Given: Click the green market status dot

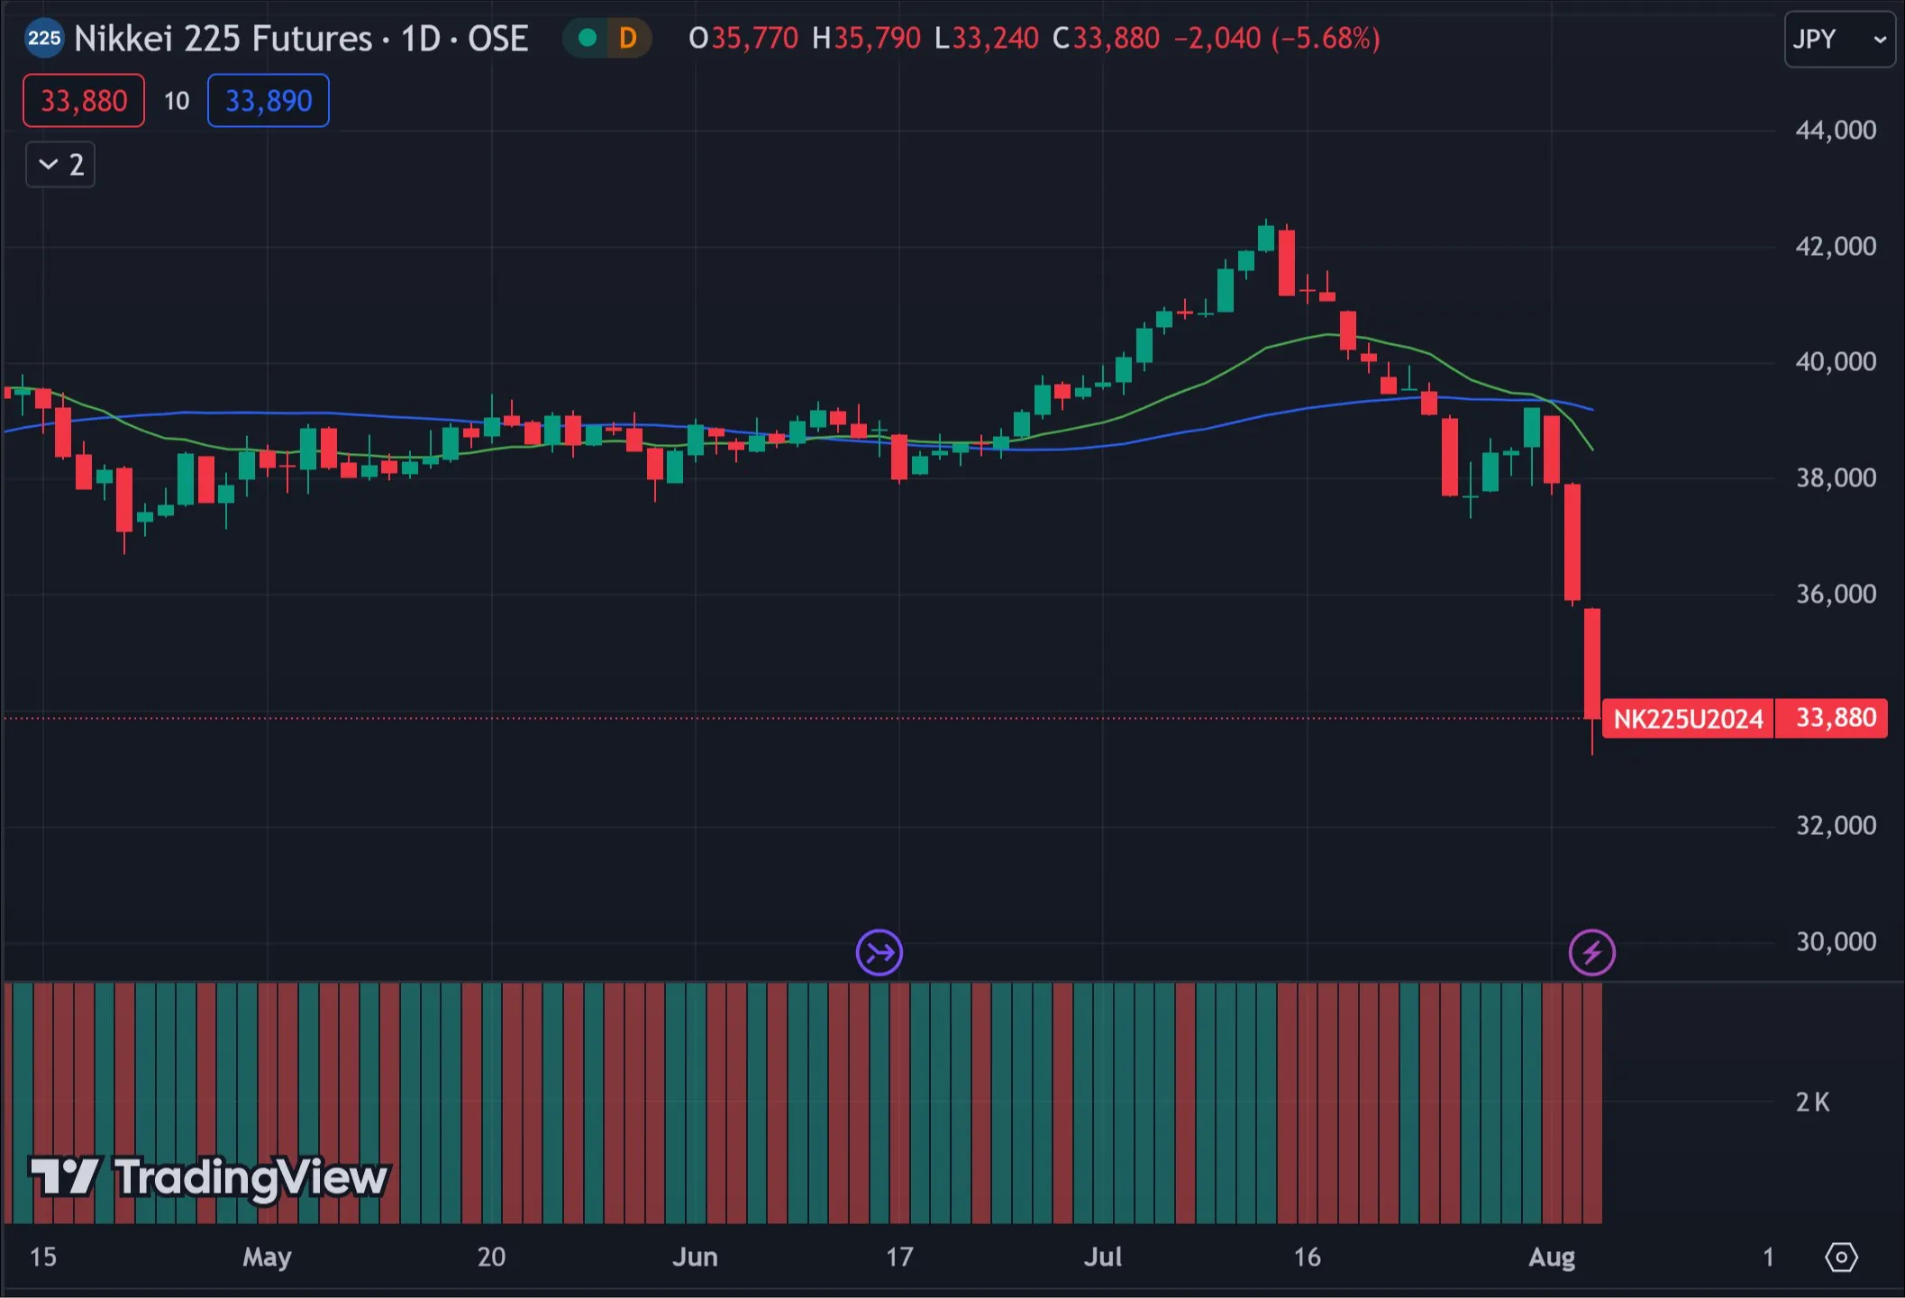Looking at the screenshot, I should coord(587,38).
